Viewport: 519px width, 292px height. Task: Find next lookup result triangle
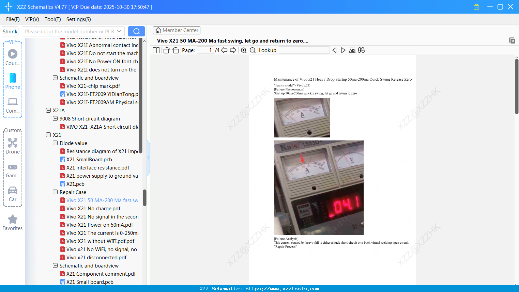(343, 50)
